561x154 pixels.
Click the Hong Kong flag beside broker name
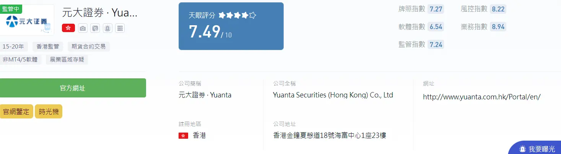68,28
